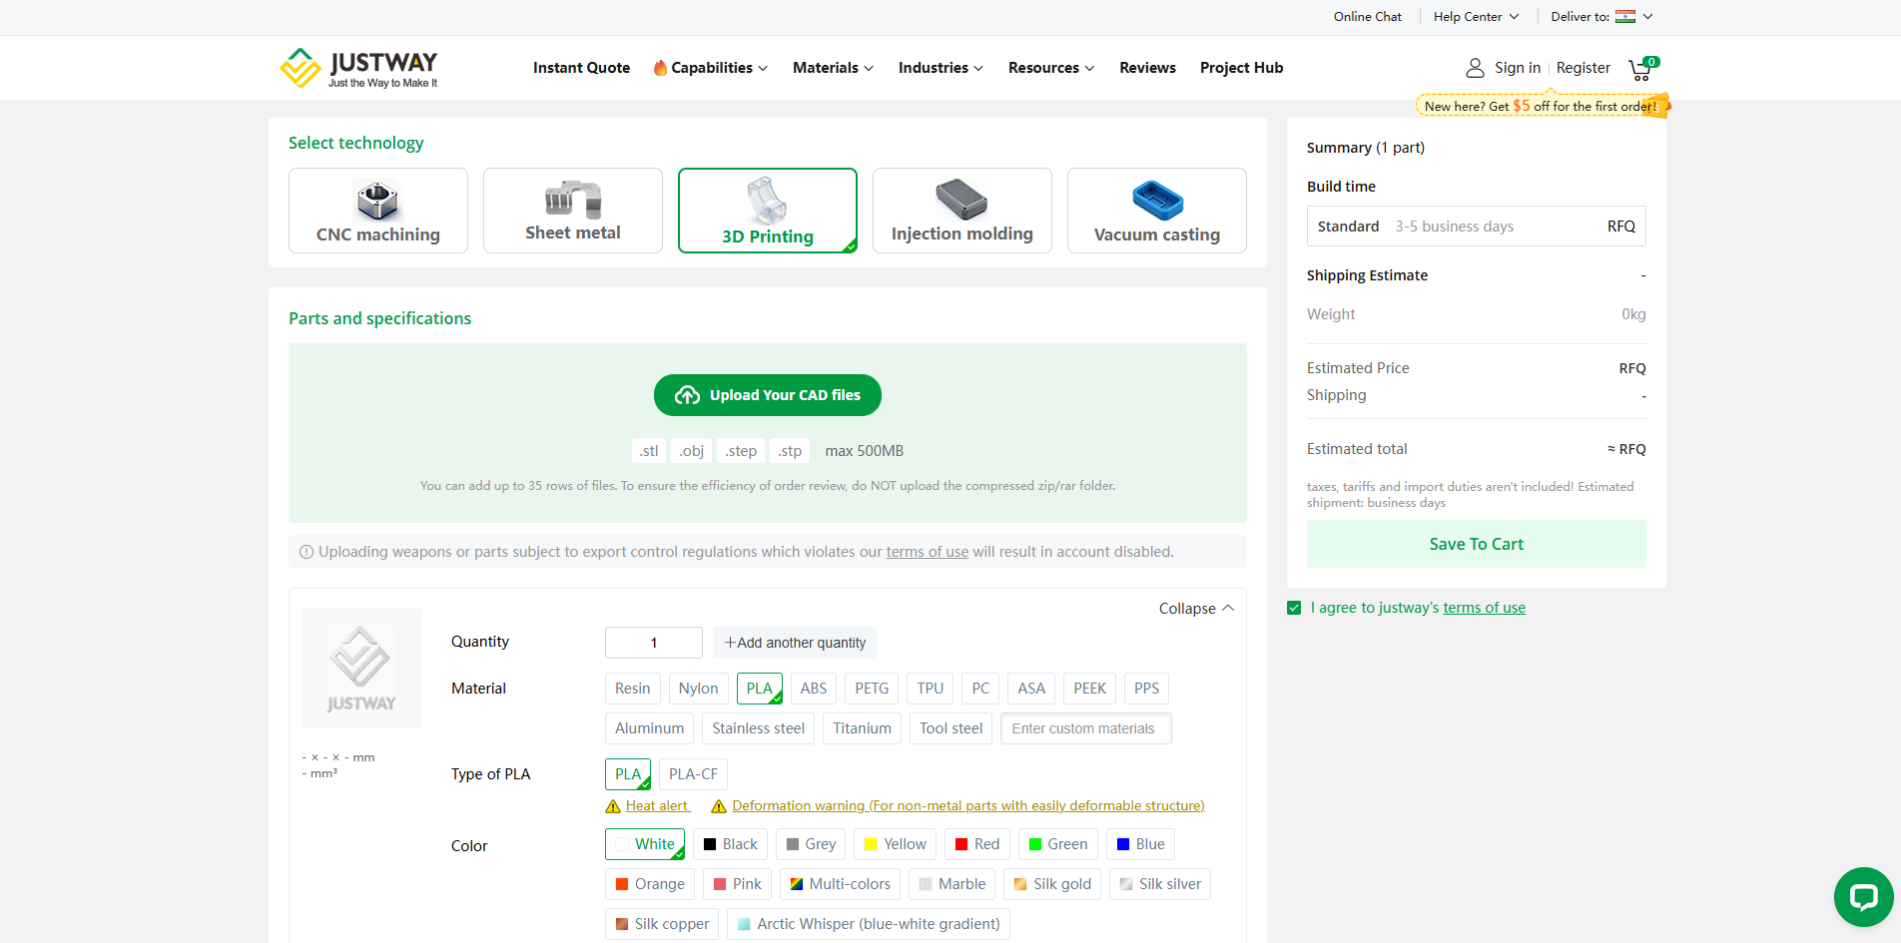Click Add another quantity
Image resolution: width=1901 pixels, height=943 pixels.
click(795, 643)
